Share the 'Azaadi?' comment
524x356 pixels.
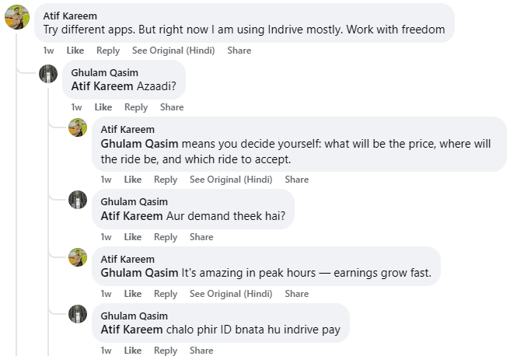click(172, 107)
